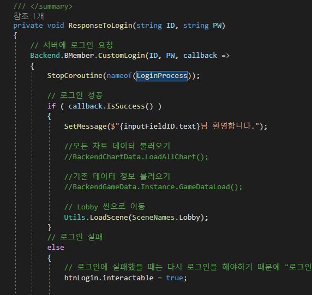Click the 'callback =>' lambda parameter
Viewport: 312px width, 295px height.
tap(206, 56)
